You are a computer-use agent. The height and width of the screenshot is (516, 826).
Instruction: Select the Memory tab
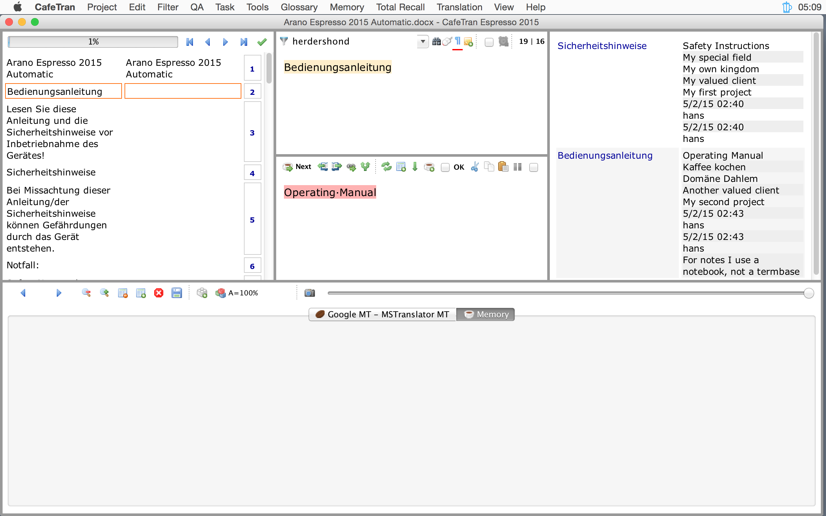pyautogui.click(x=486, y=314)
